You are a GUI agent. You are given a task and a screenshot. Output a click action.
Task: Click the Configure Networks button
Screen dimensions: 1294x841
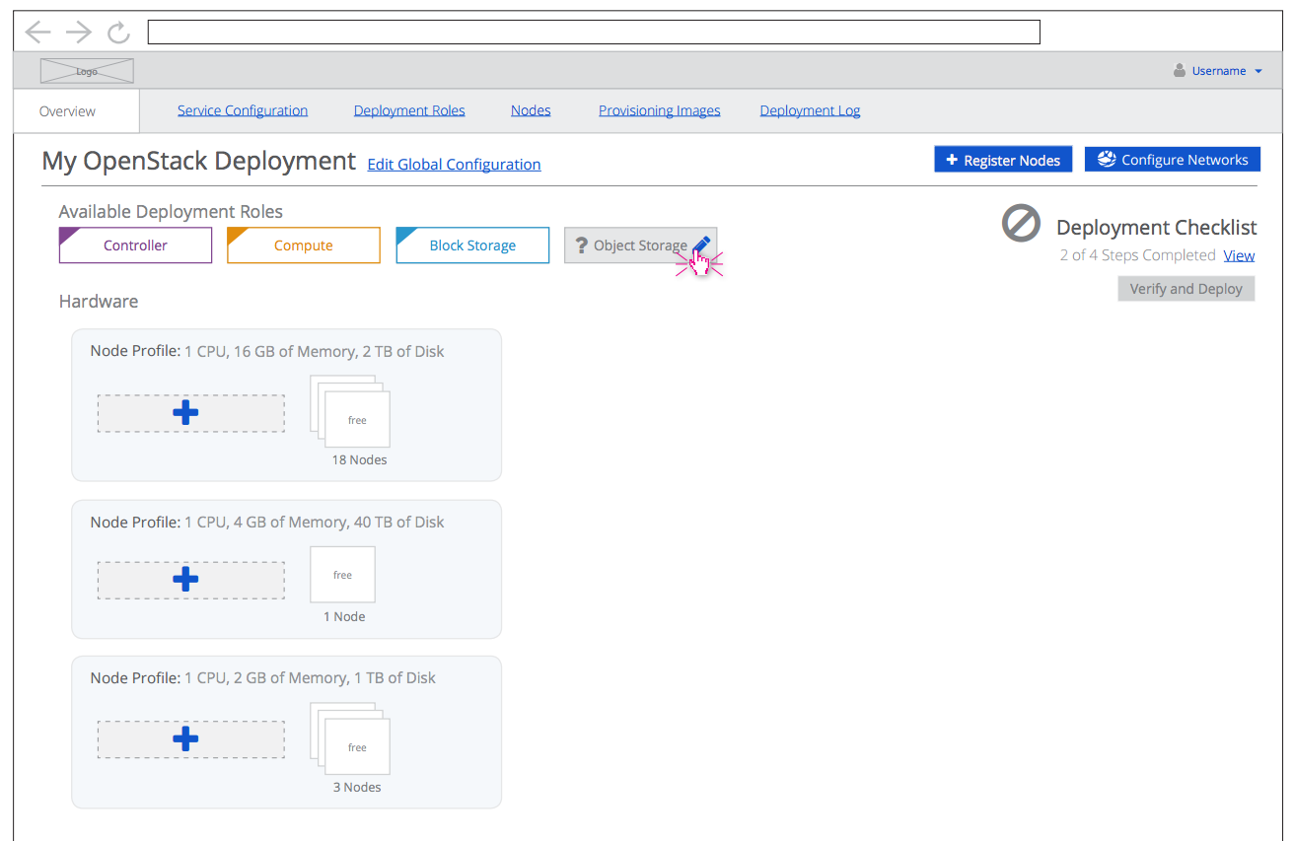[1173, 160]
